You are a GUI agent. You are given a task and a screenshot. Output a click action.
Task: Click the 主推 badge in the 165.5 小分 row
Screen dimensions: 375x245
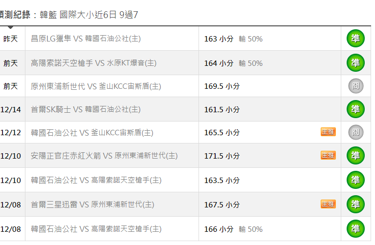(x=328, y=132)
